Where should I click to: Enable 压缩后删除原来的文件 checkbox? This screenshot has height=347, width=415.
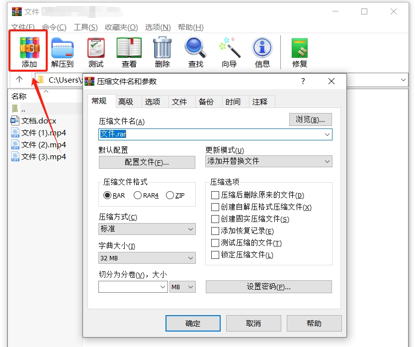[215, 195]
